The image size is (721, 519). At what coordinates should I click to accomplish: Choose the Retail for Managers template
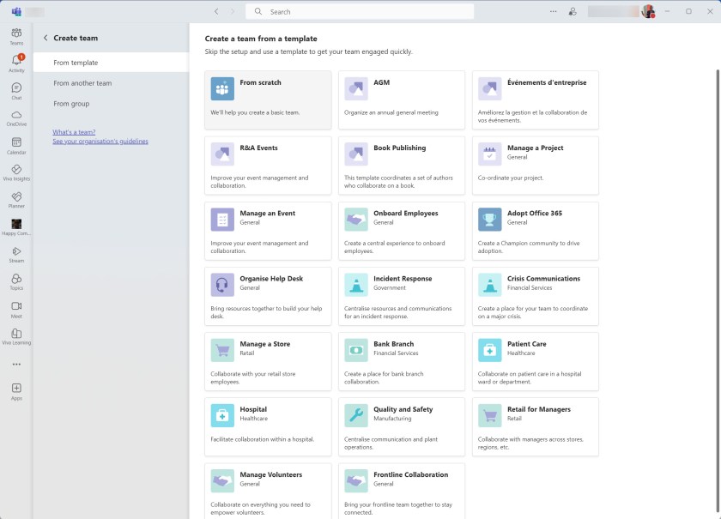pos(536,426)
